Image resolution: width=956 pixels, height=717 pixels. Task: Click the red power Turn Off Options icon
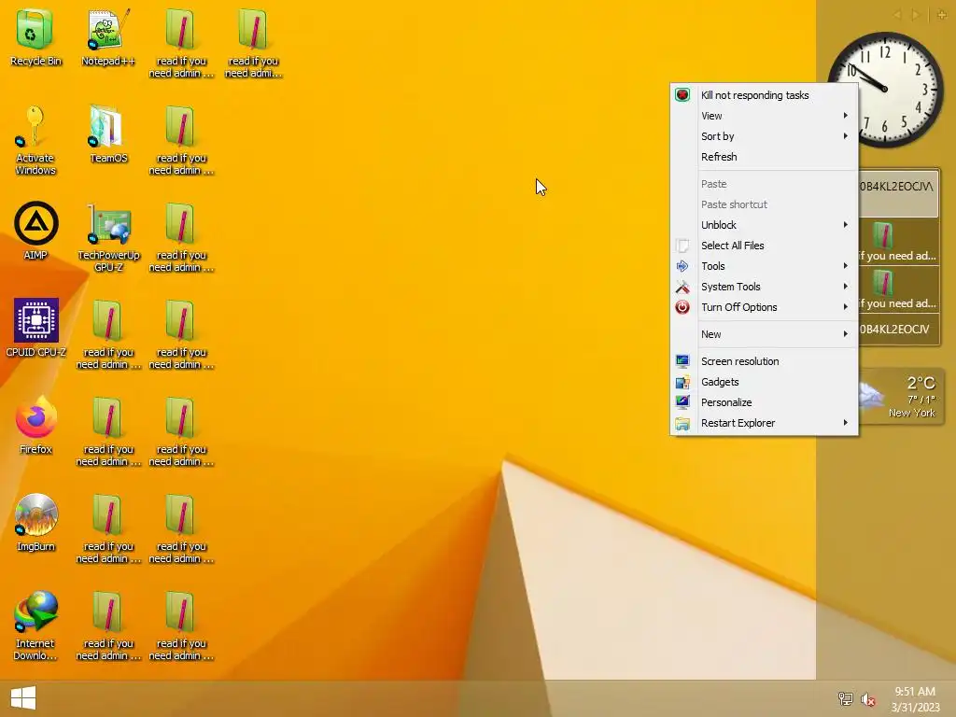[x=682, y=307]
